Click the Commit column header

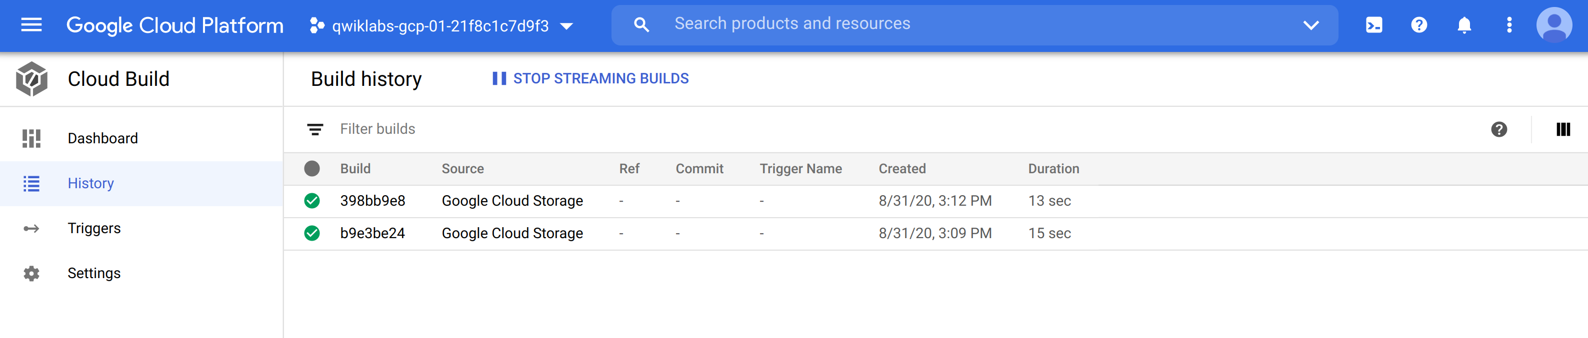[x=699, y=169]
